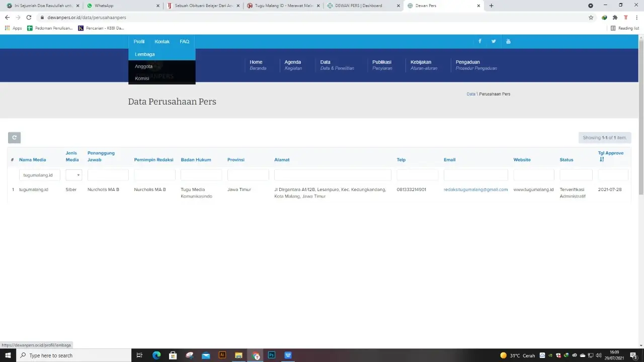Open the Facebook icon link
The width and height of the screenshot is (644, 362).
click(479, 41)
